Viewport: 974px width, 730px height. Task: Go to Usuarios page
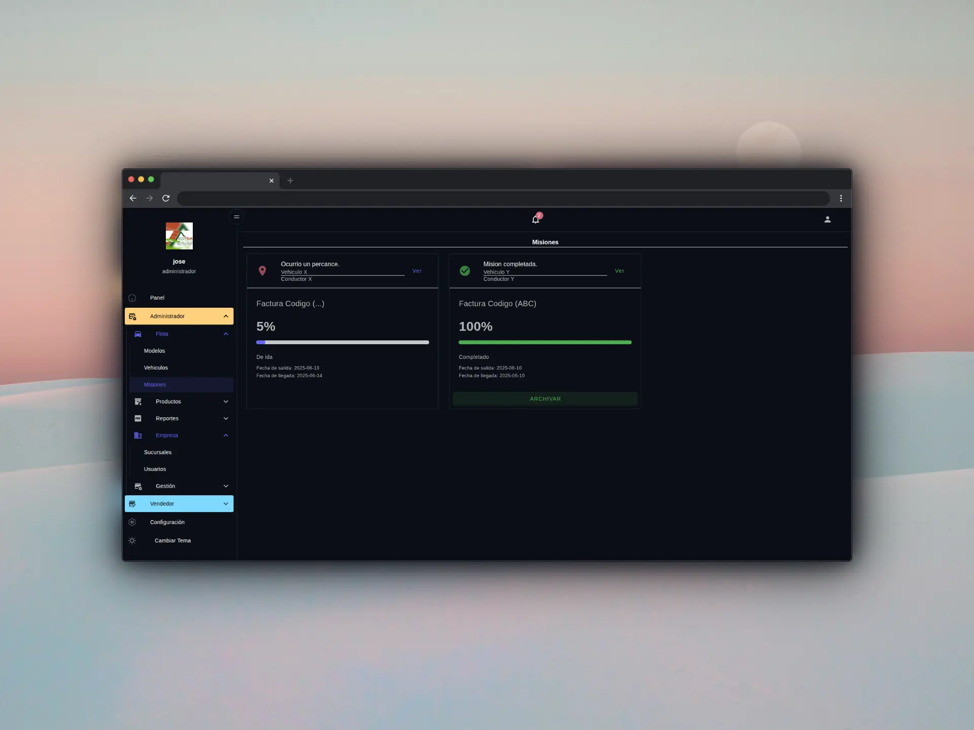point(155,469)
